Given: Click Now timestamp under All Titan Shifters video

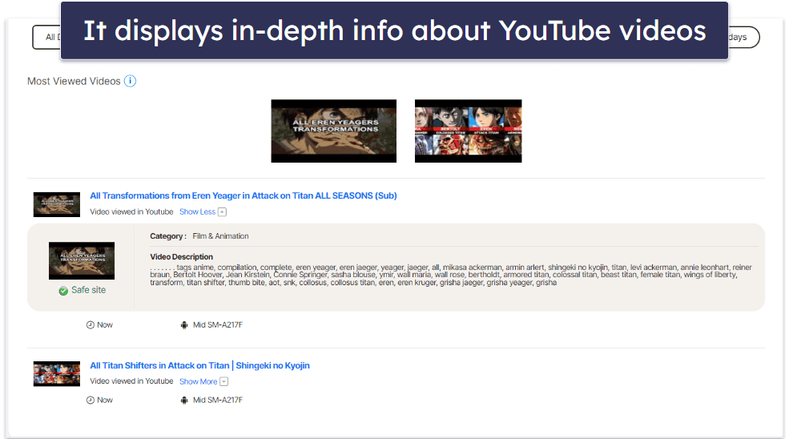Looking at the screenshot, I should [x=105, y=401].
